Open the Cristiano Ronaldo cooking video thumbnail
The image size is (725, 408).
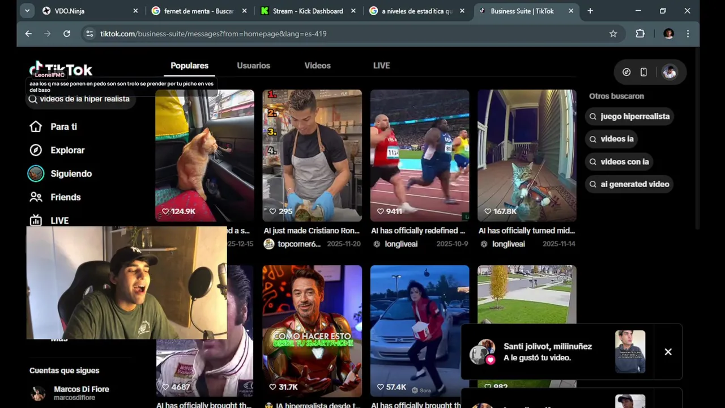[x=312, y=155]
